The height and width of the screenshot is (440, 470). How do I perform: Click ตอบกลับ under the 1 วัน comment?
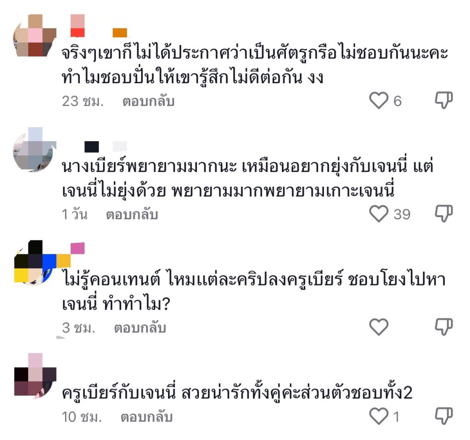pos(132,214)
